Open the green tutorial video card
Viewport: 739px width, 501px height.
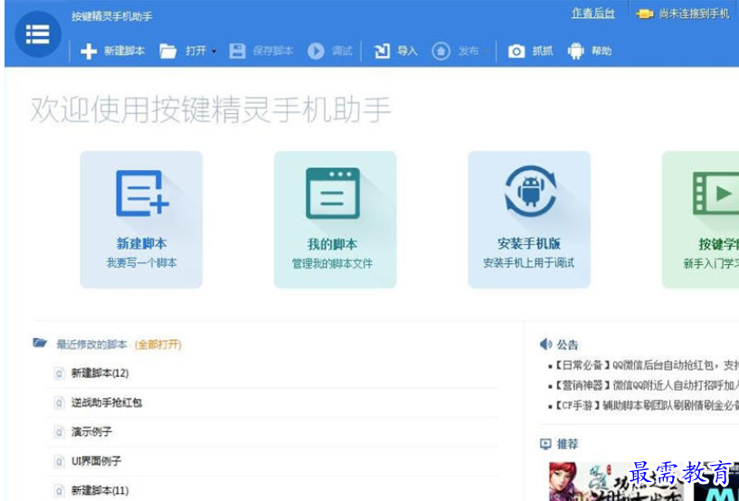pos(700,220)
